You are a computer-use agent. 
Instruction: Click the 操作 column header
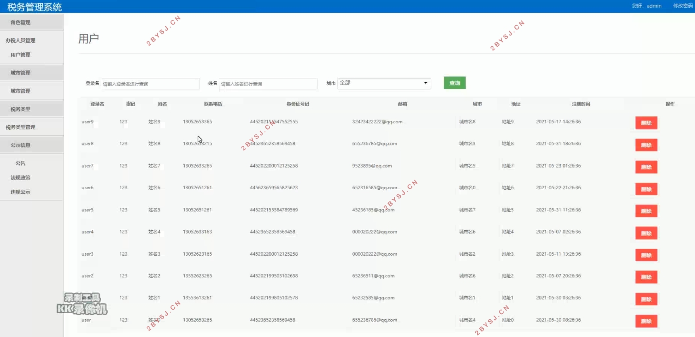(670, 104)
